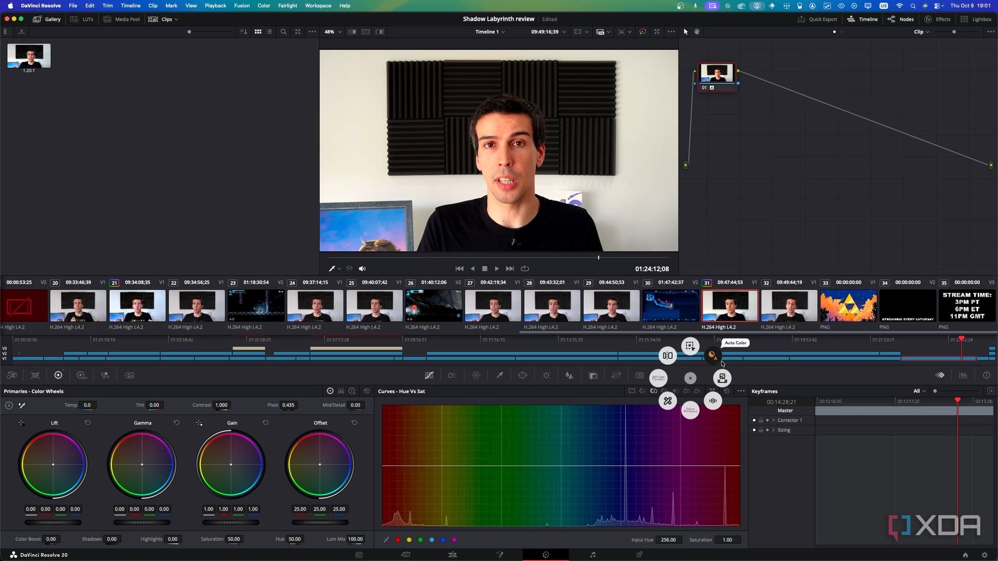This screenshot has height=561, width=998.
Task: Select the HDR color wheels palette
Action: [x=81, y=375]
